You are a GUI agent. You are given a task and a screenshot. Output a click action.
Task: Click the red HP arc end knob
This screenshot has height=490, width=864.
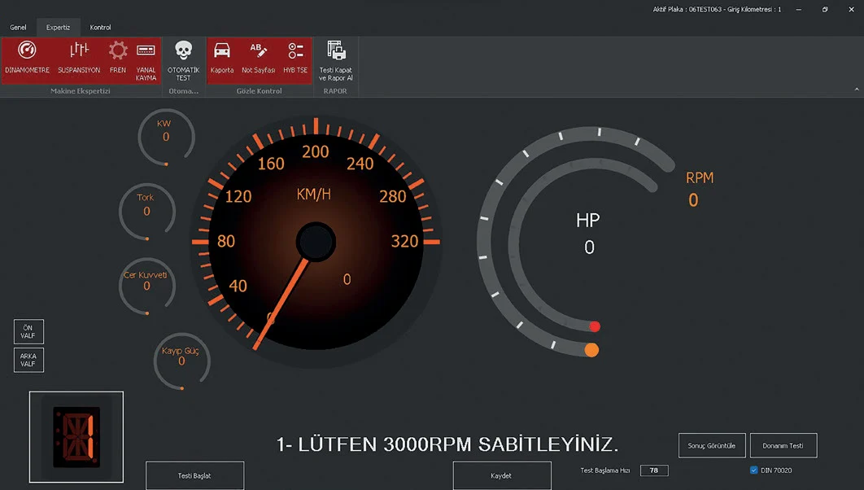[595, 326]
